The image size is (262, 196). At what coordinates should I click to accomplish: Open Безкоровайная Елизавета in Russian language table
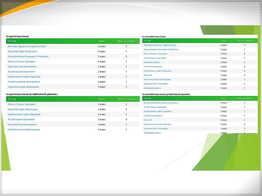pos(28,56)
